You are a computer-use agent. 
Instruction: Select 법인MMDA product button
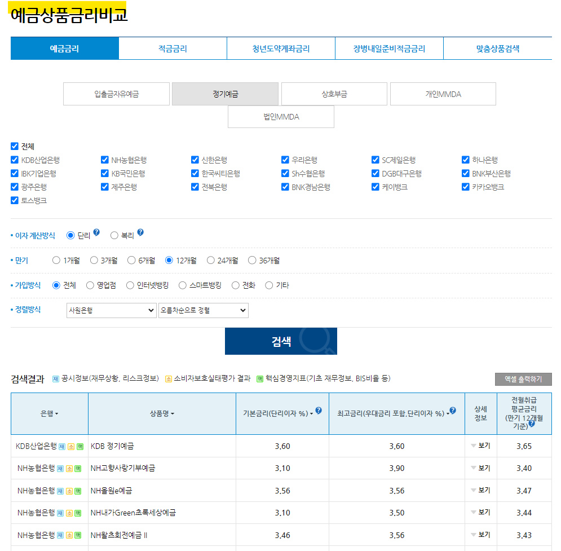(x=281, y=117)
